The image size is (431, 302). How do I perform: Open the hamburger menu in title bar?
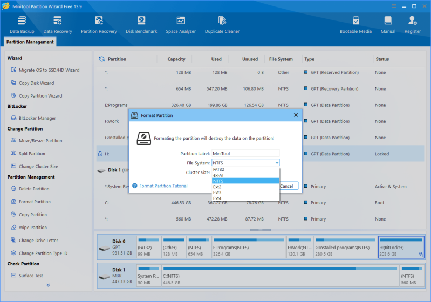point(394,6)
